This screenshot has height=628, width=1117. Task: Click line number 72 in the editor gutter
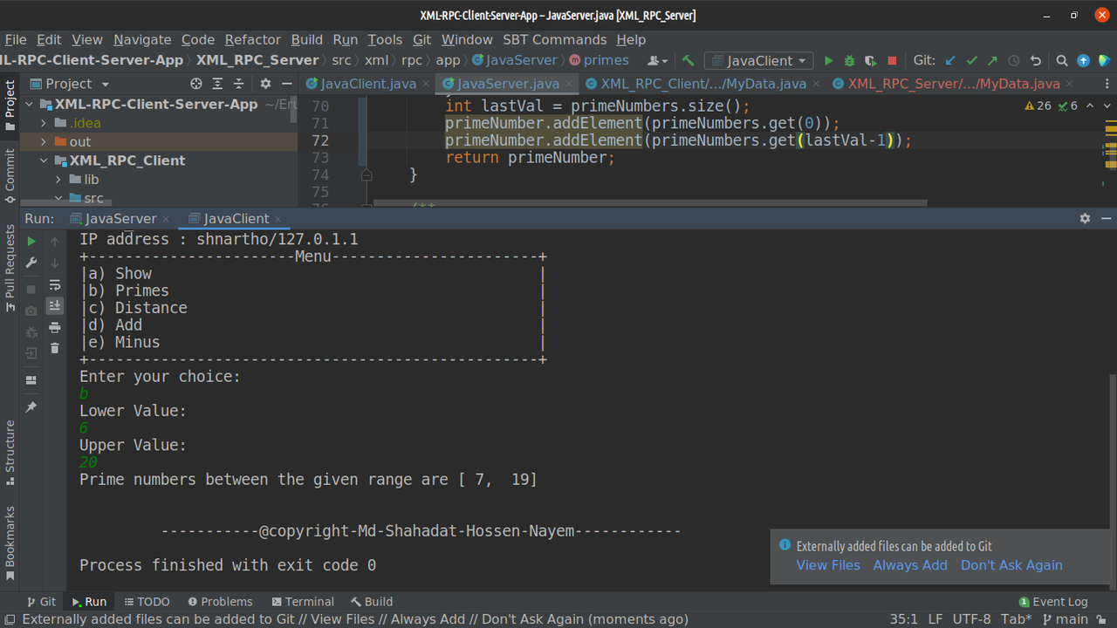(x=320, y=140)
